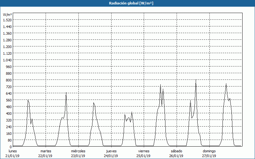The width and height of the screenshot is (255, 159).
Task: Select the 160 y-axis value
Action: [9, 133]
